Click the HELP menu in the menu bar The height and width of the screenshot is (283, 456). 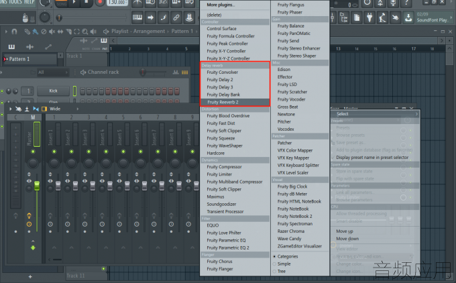click(x=29, y=2)
